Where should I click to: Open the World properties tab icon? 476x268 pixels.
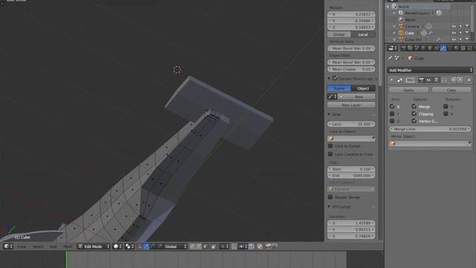[423, 48]
